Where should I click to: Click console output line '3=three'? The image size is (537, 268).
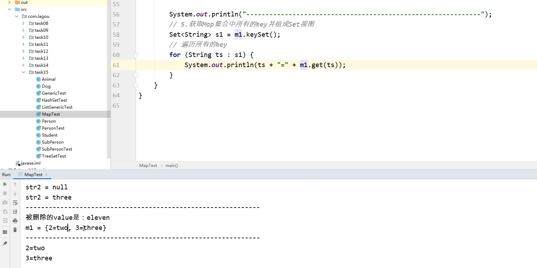point(39,258)
